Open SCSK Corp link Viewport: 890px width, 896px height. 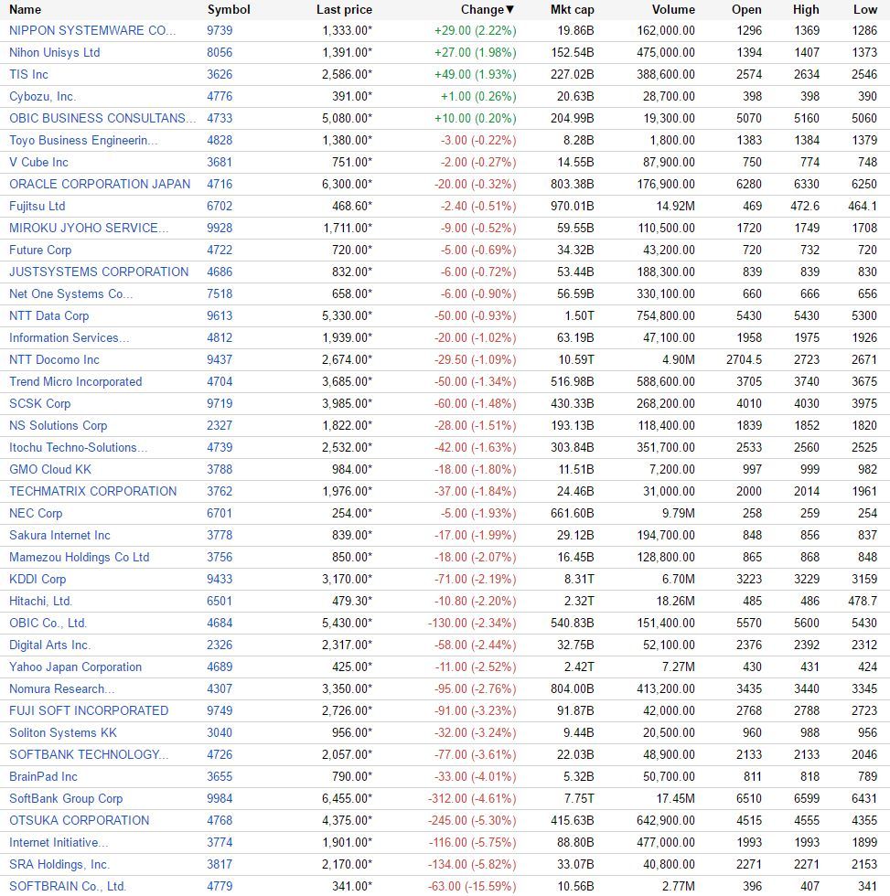click(x=40, y=403)
